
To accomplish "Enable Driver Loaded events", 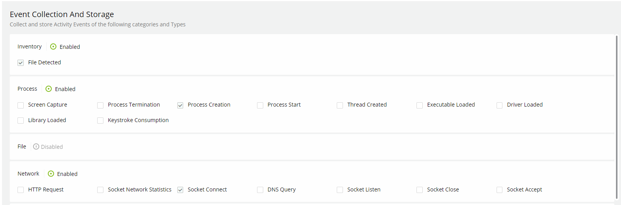I will click(500, 105).
